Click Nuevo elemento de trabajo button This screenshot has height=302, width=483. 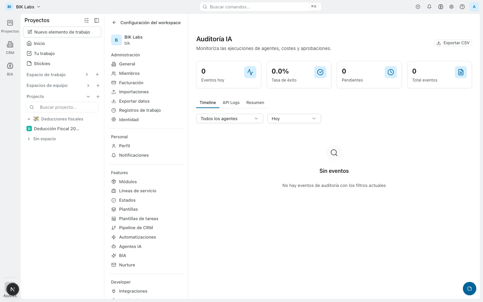[62, 32]
